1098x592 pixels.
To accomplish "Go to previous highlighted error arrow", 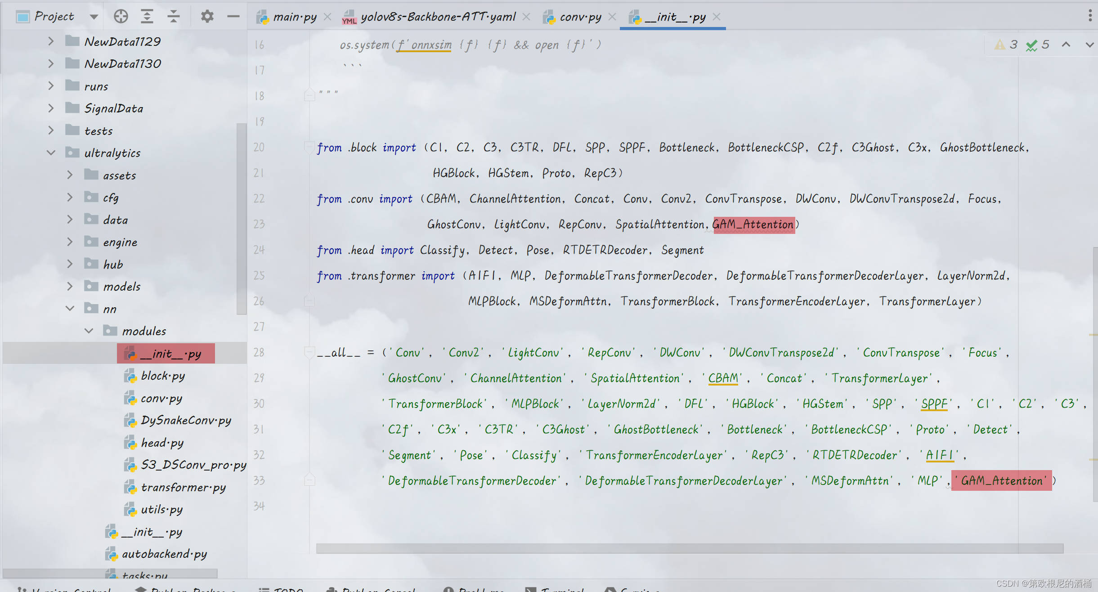I will 1066,45.
